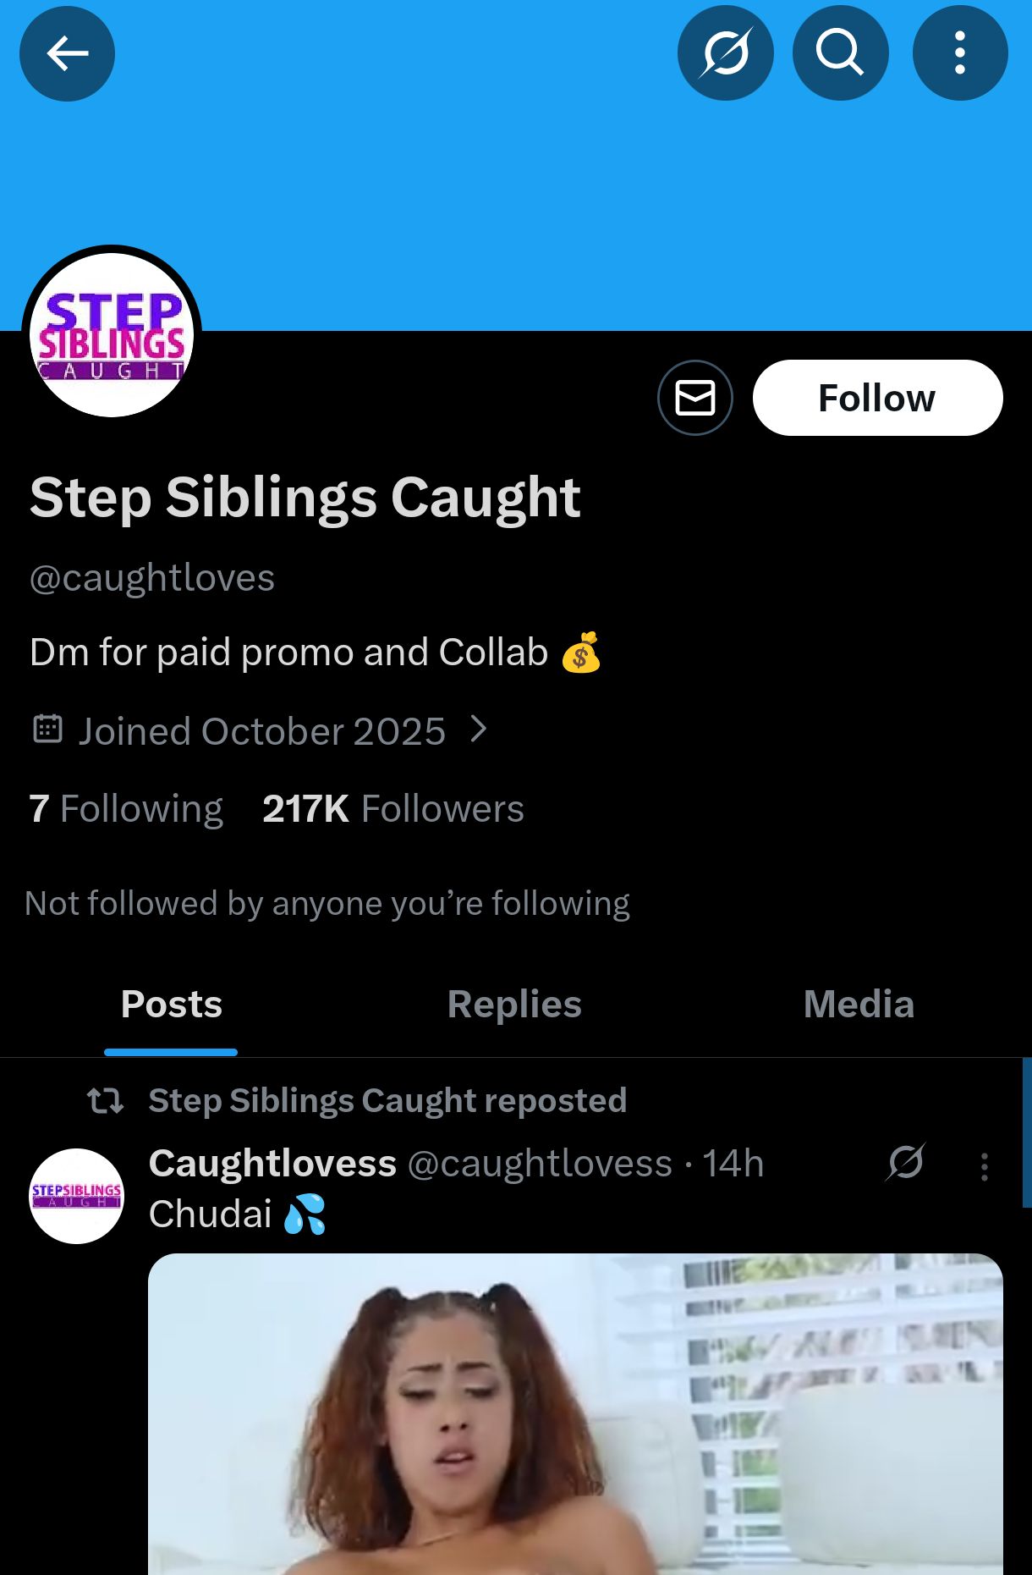View the 217K Followers list
This screenshot has height=1575, width=1032.
pyautogui.click(x=393, y=808)
